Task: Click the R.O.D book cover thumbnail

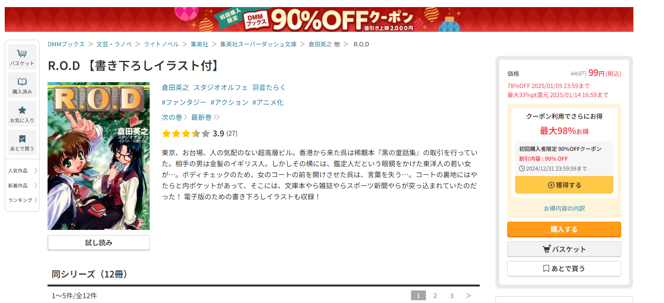Action: (99, 156)
